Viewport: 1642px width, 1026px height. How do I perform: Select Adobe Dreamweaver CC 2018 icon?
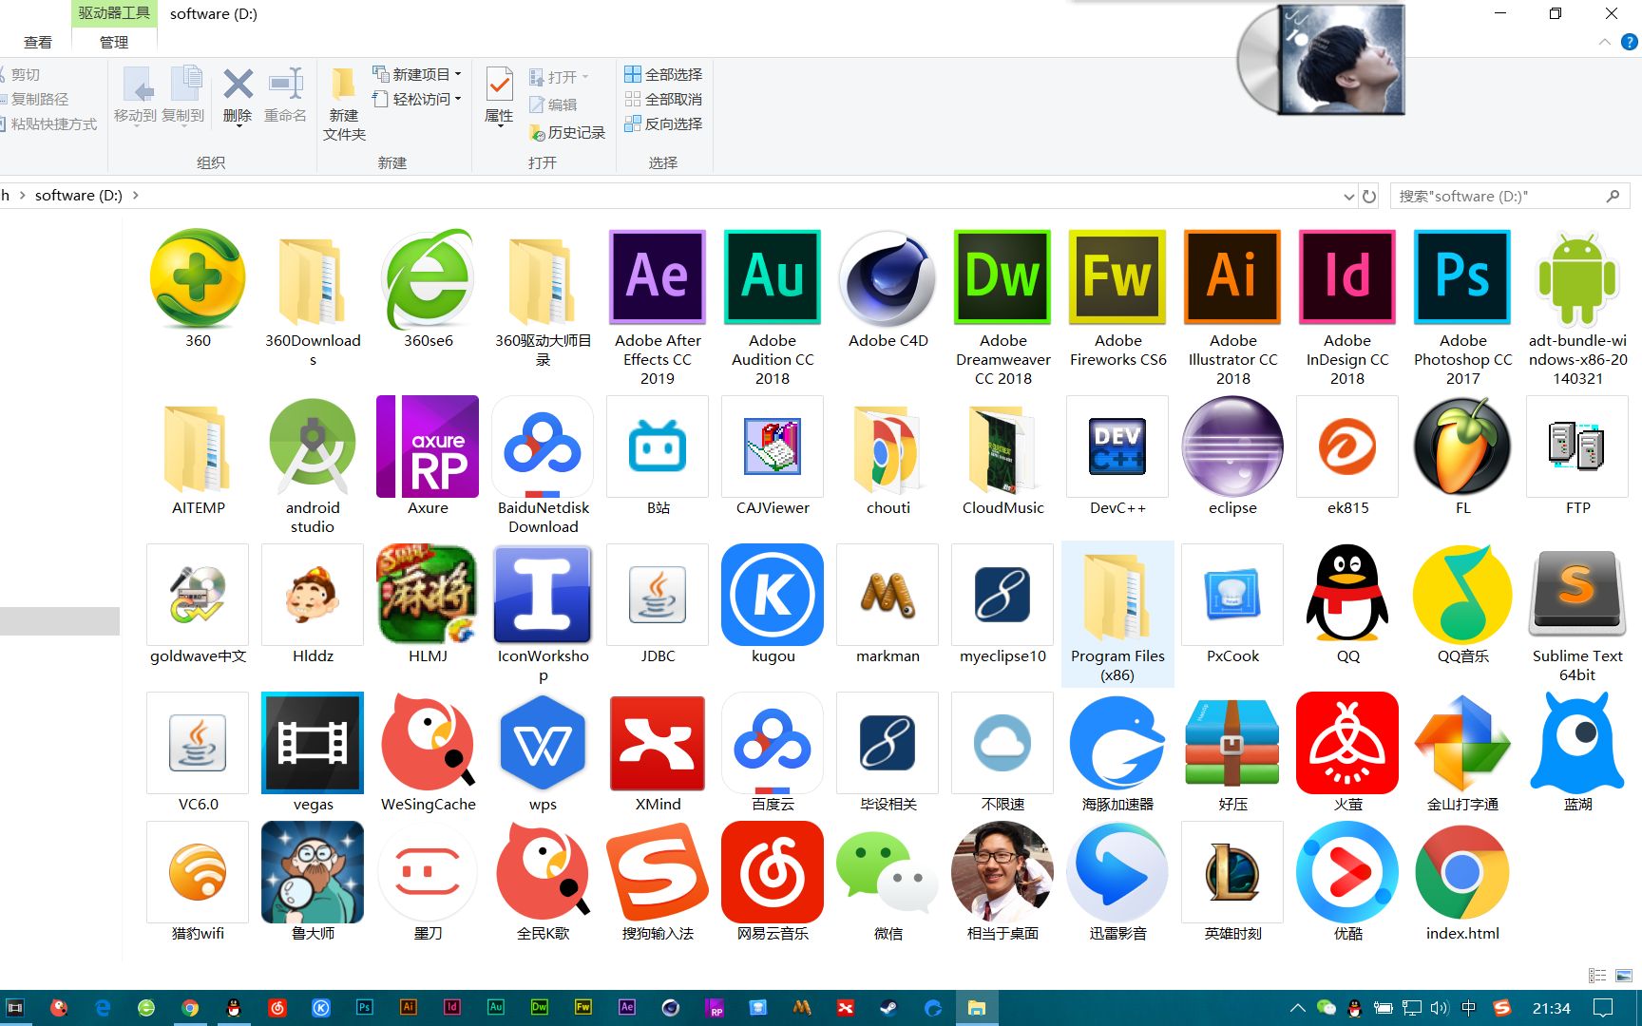point(1002,277)
